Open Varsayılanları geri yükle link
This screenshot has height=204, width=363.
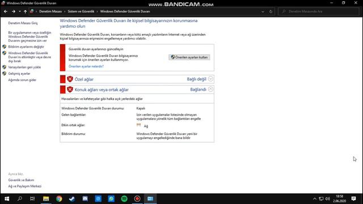click(x=24, y=67)
